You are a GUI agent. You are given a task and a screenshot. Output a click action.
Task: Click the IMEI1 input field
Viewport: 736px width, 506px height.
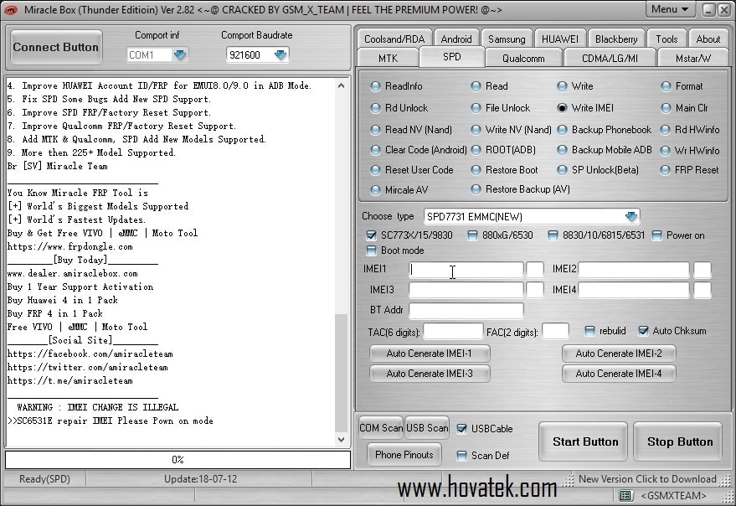(466, 270)
